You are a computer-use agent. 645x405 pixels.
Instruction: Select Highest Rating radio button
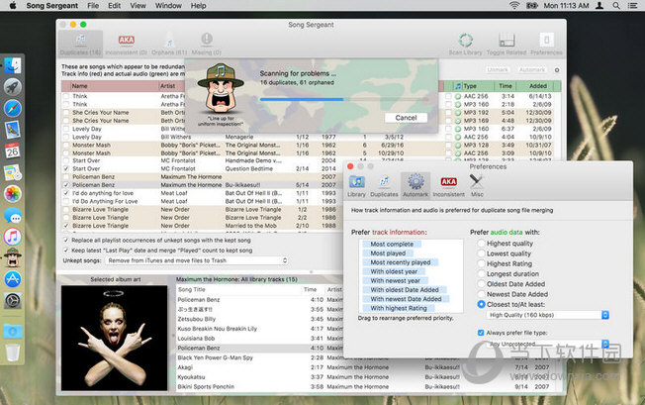pos(481,263)
